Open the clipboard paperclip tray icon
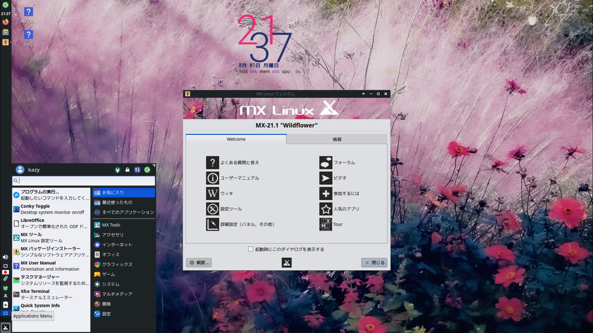 click(x=5, y=279)
